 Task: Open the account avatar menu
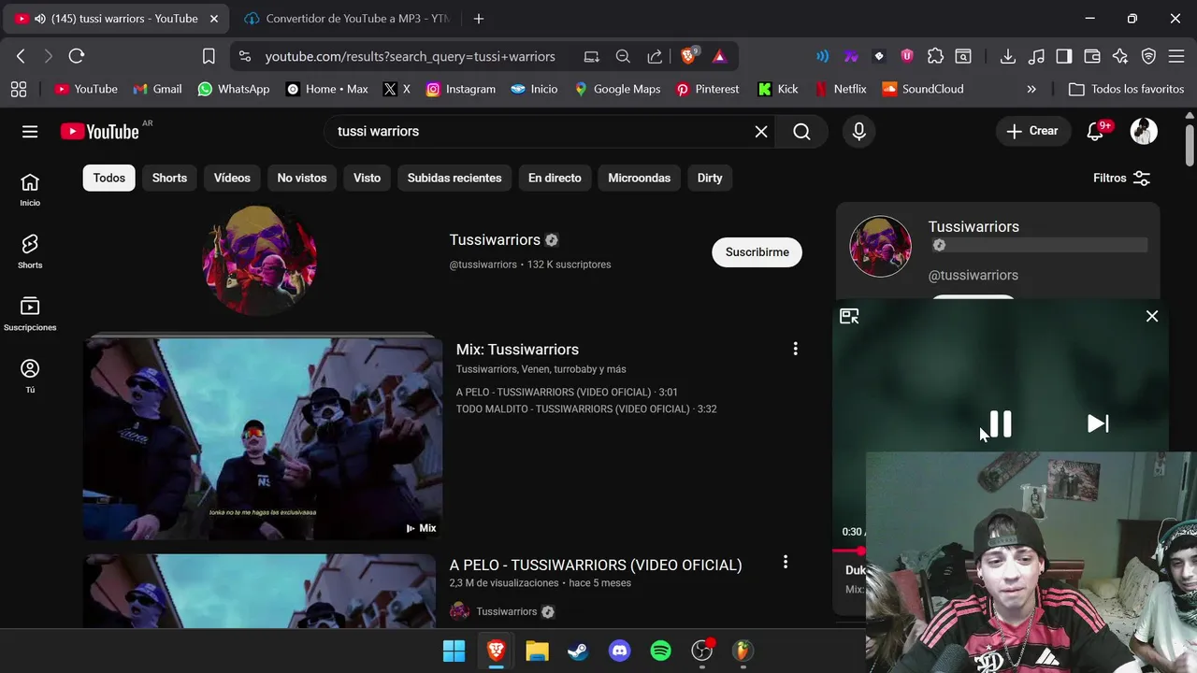(x=1144, y=132)
